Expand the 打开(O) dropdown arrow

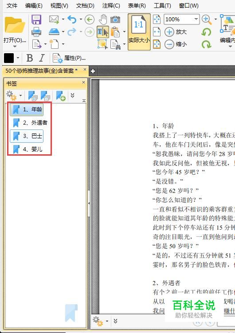pos(15,46)
